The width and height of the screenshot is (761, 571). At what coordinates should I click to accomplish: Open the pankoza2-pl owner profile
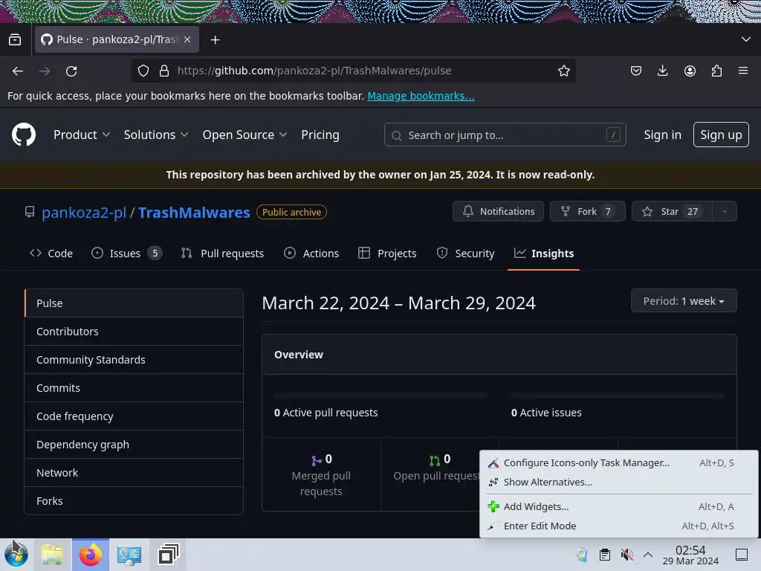click(x=84, y=212)
